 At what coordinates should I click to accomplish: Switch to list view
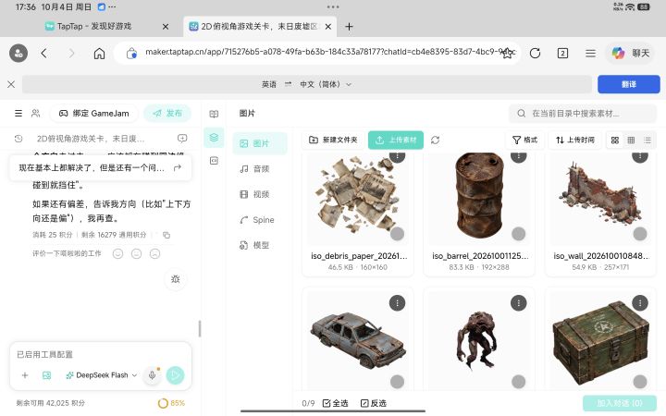coord(647,141)
